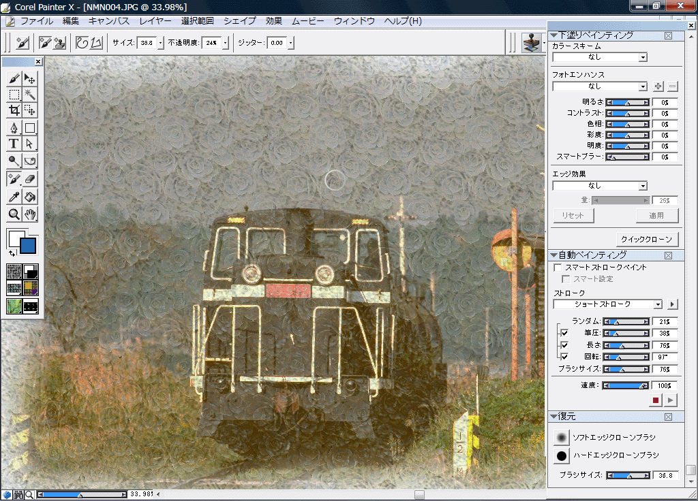Select the Crop tool
The image size is (698, 501).
pos(14,110)
